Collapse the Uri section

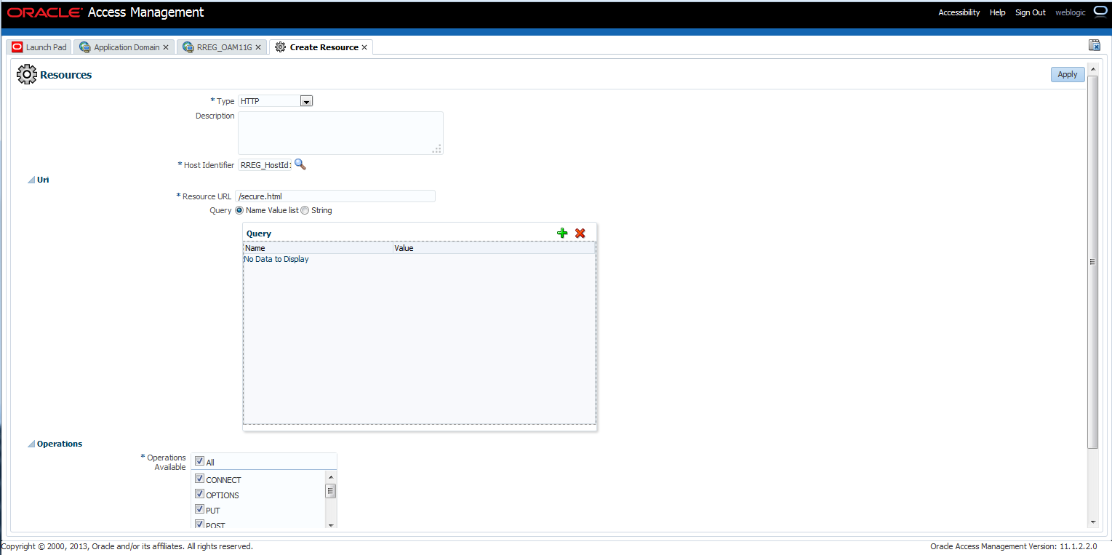pos(31,180)
